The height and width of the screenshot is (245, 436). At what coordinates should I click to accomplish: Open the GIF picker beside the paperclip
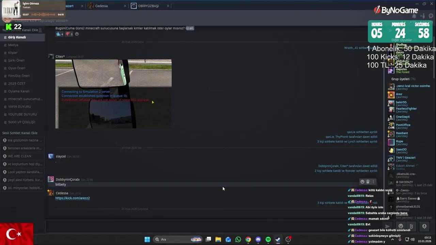click(424, 226)
